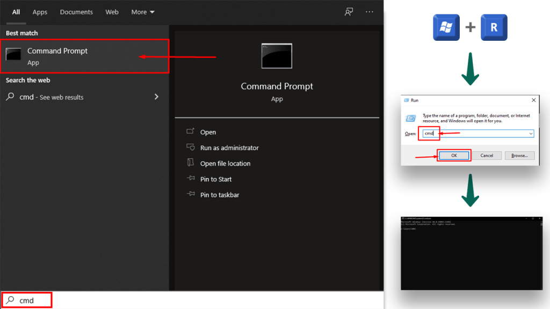Click the large Command Prompt preview icon
Screen dimensions: 550x309
click(x=277, y=56)
